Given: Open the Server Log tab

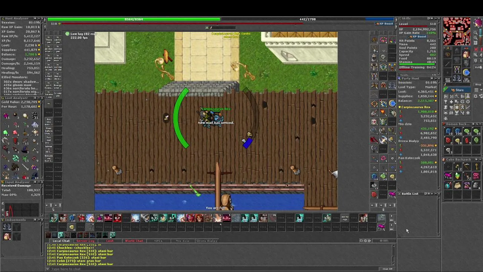Looking at the screenshot, I should pyautogui.click(x=85, y=241).
